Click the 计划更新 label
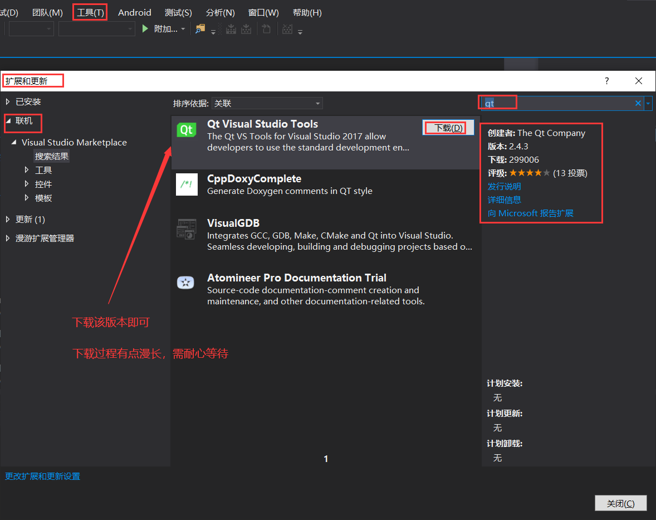The width and height of the screenshot is (656, 520). coord(504,413)
